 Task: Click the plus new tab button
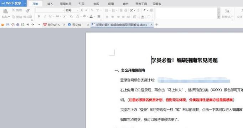point(157,25)
